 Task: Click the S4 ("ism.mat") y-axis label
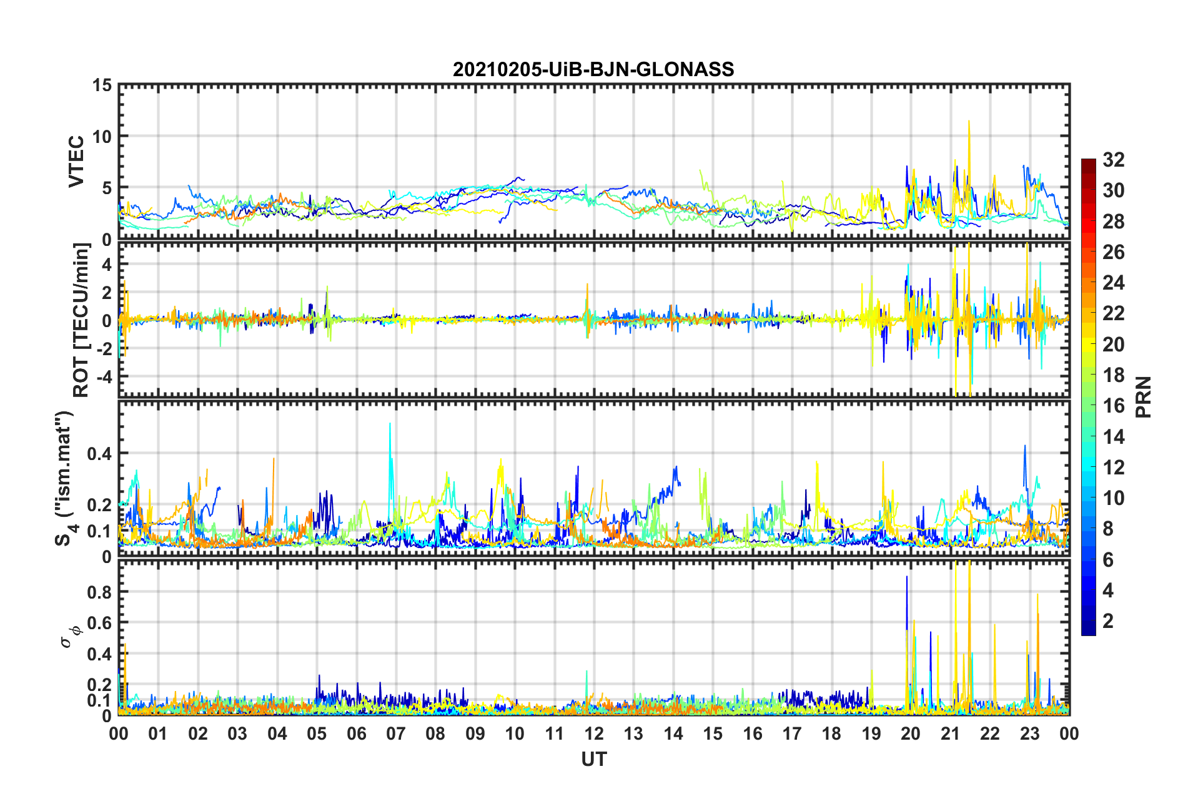click(x=64, y=478)
